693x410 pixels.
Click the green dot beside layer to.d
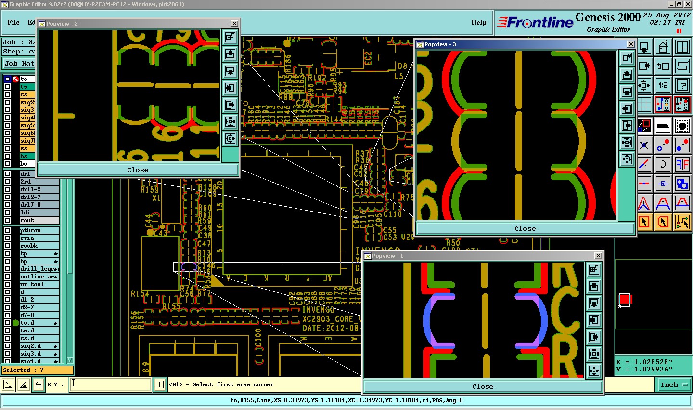point(15,323)
